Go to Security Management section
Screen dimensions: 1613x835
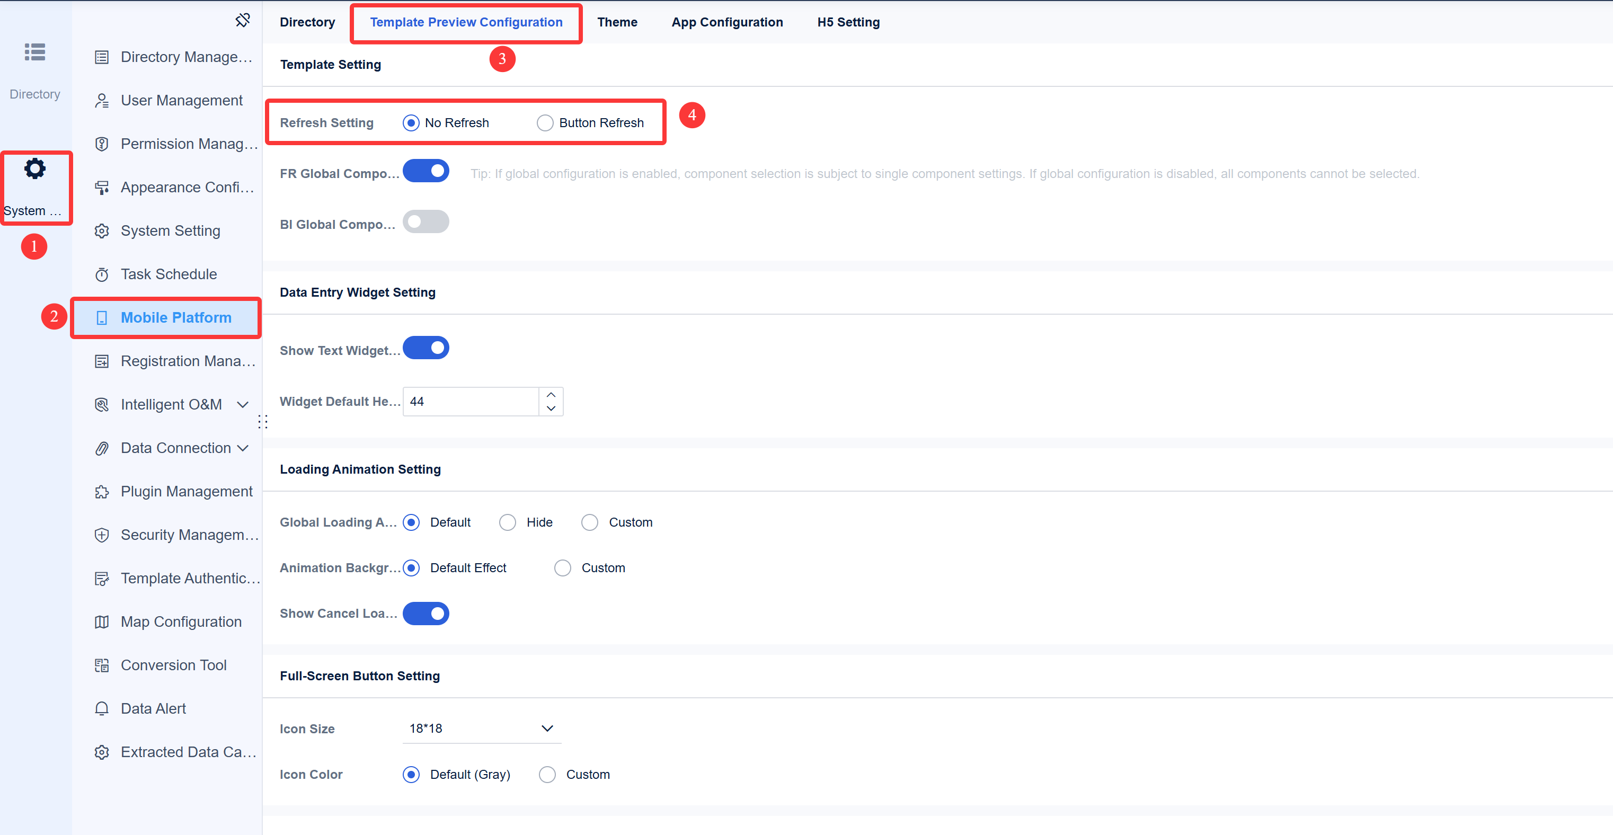tap(189, 535)
